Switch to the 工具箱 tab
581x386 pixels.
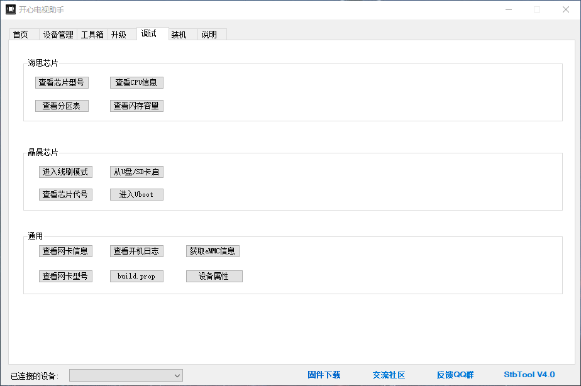coord(92,35)
